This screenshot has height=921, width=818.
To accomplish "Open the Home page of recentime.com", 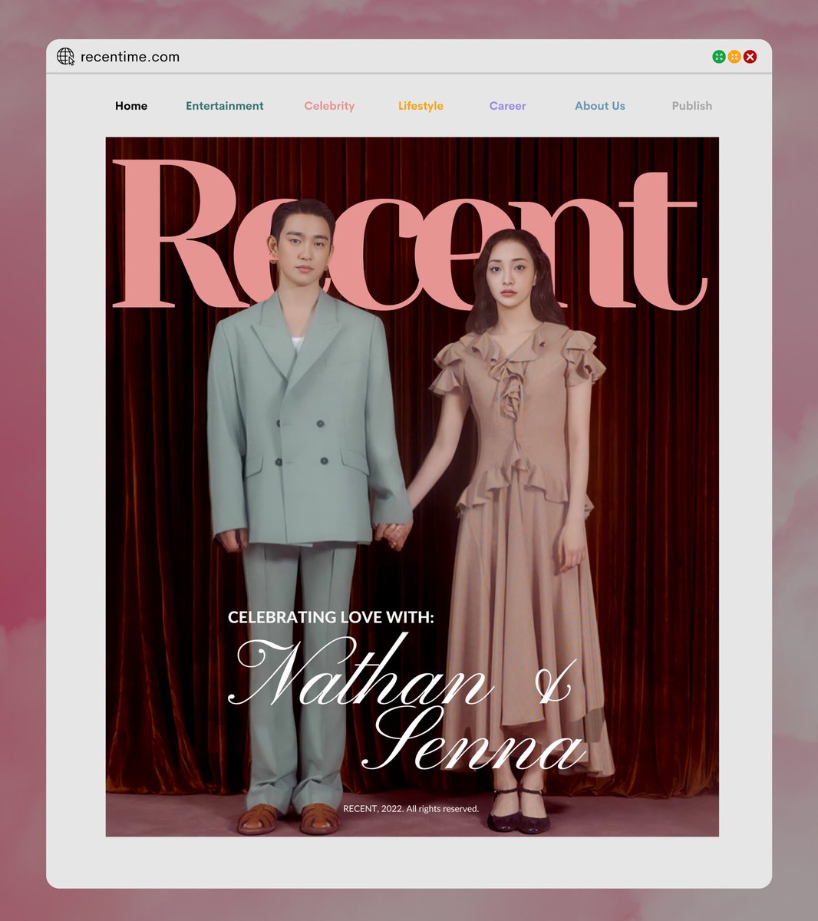I will 131,106.
